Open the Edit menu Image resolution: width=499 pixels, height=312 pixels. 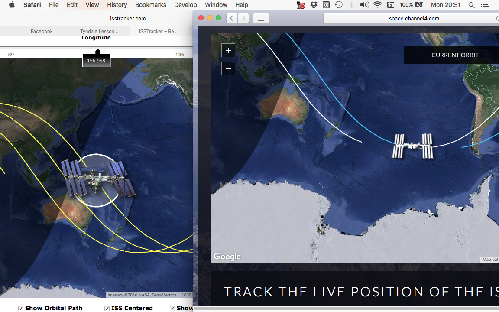tap(72, 5)
